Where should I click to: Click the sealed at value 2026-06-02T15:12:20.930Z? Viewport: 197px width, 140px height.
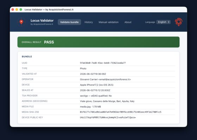95,90
